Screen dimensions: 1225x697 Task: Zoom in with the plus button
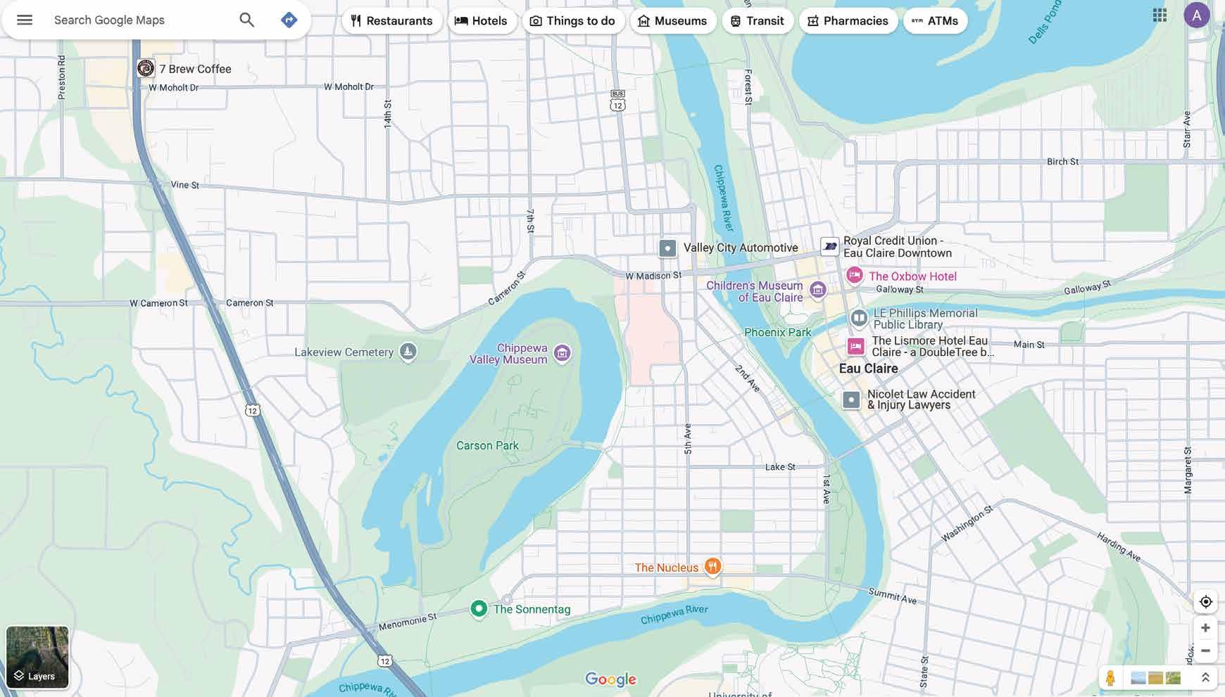click(x=1206, y=628)
